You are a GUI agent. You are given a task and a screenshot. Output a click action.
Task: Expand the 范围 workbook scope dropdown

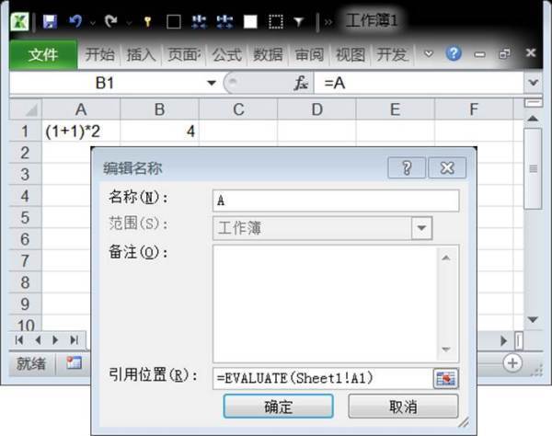click(x=421, y=227)
